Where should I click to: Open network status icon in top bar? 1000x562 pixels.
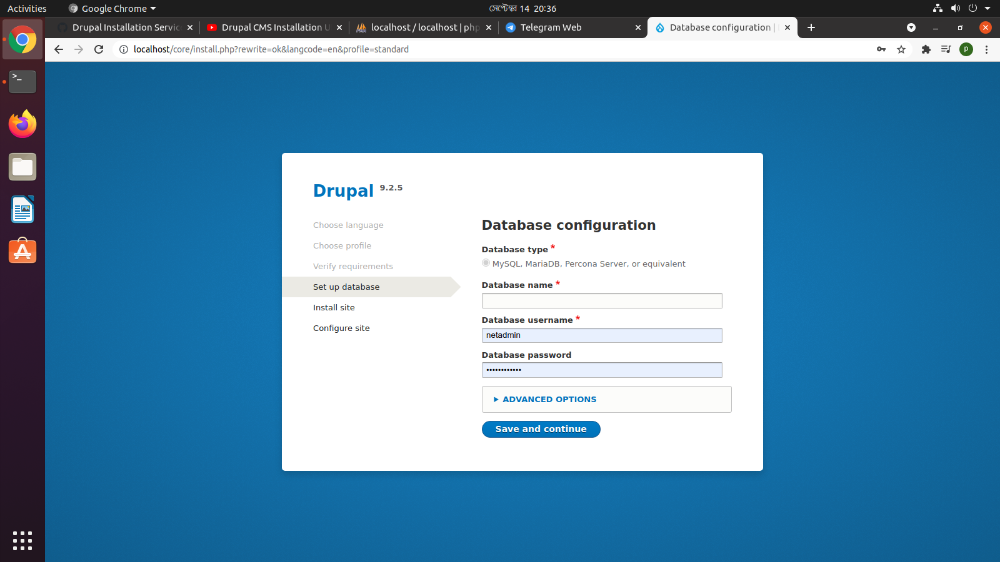click(x=937, y=8)
